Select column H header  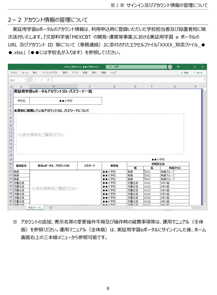(x=195, y=86)
